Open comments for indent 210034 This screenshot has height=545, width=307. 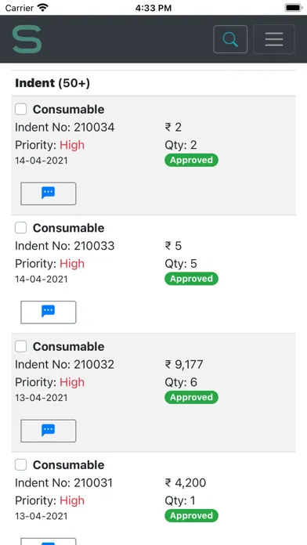pyautogui.click(x=49, y=193)
